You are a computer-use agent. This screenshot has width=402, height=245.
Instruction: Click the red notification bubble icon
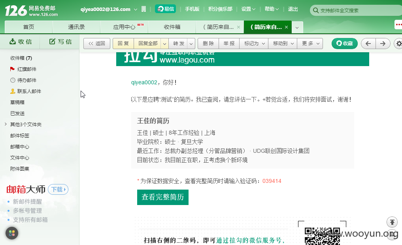point(398,25)
